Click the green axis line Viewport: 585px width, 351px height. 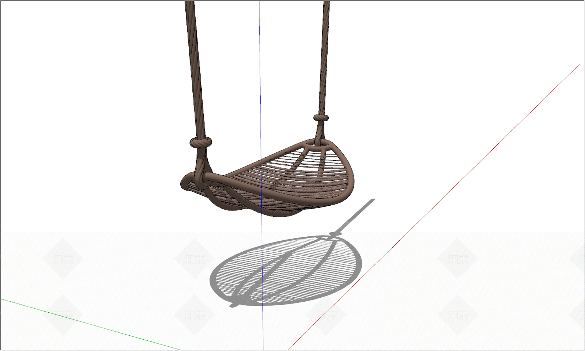pyautogui.click(x=91, y=324)
